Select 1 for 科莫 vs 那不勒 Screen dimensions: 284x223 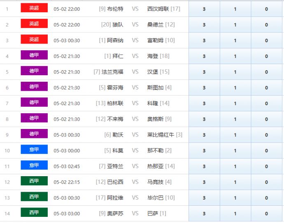click(x=235, y=150)
